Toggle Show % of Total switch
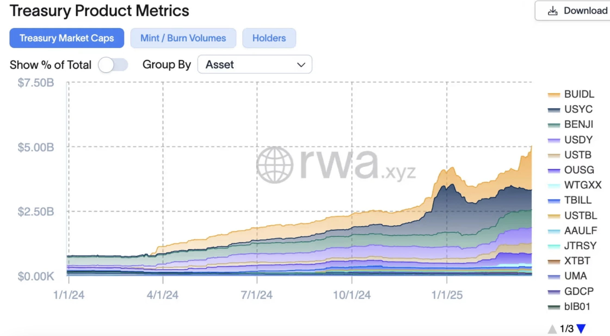Viewport: 610px width, 336px height. pyautogui.click(x=113, y=65)
